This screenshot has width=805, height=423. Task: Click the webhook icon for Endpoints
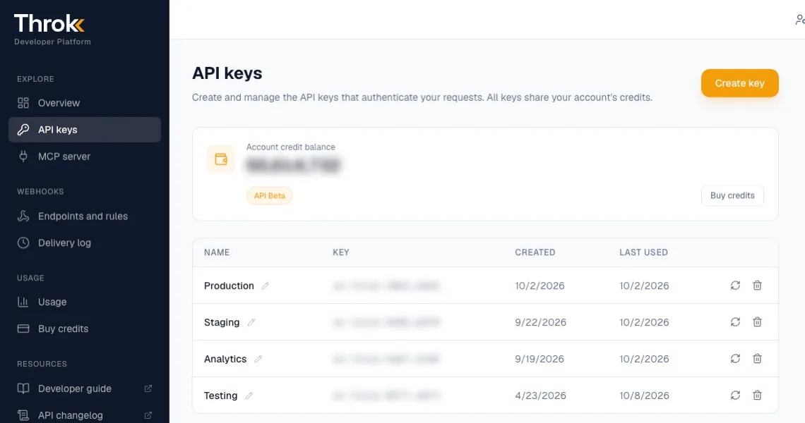23,216
